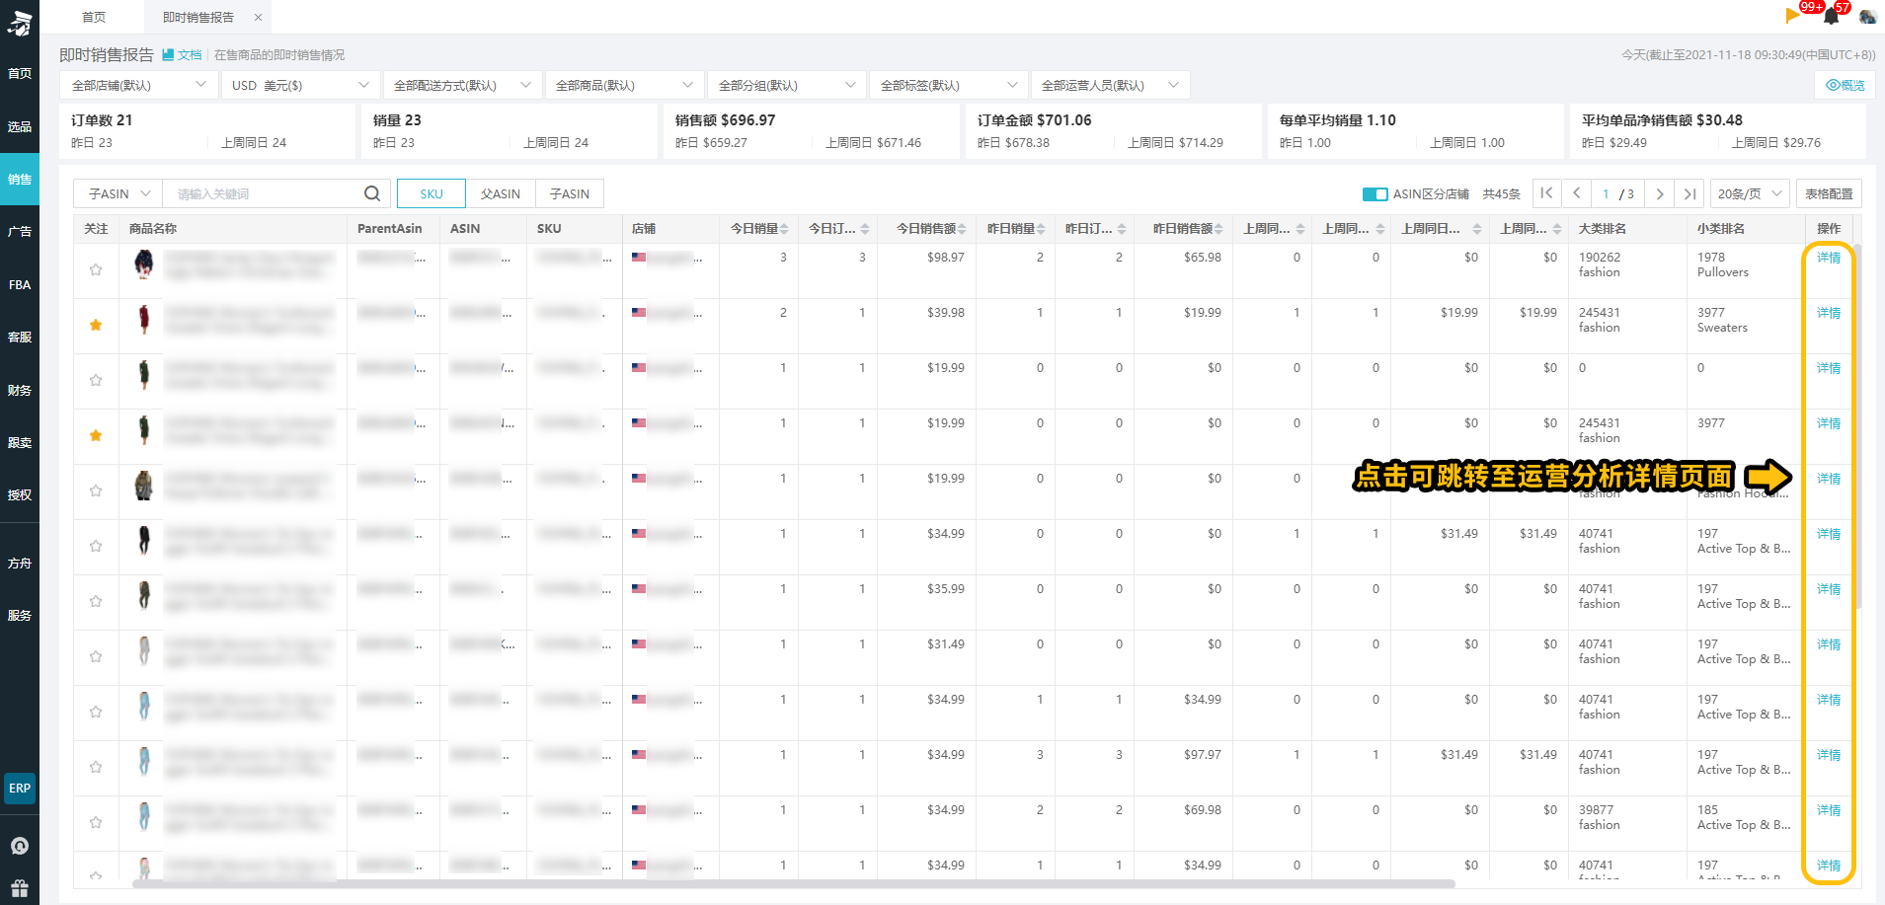Screen dimensions: 1885x905
Task: Select the 父ASIN view tab
Action: tap(501, 193)
